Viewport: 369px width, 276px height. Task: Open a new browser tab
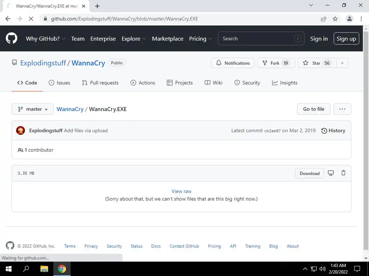click(97, 6)
